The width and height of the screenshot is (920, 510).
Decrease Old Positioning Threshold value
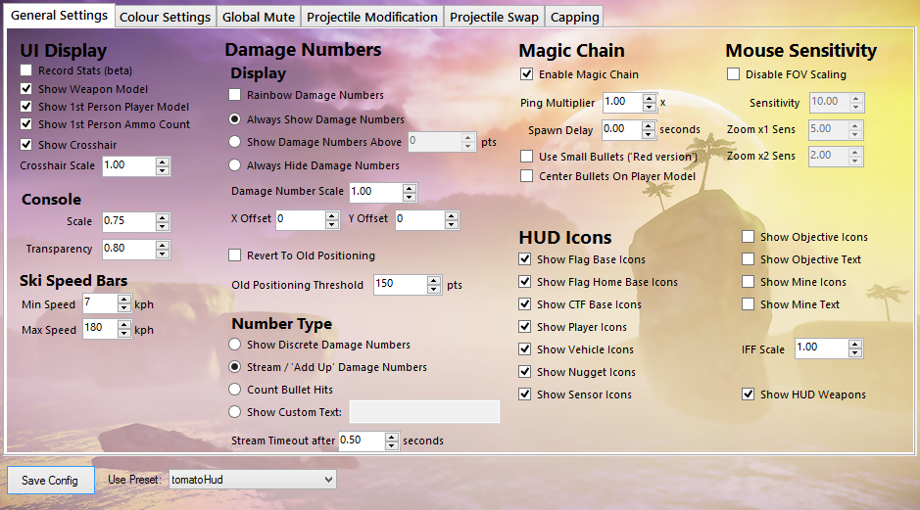[x=434, y=290]
